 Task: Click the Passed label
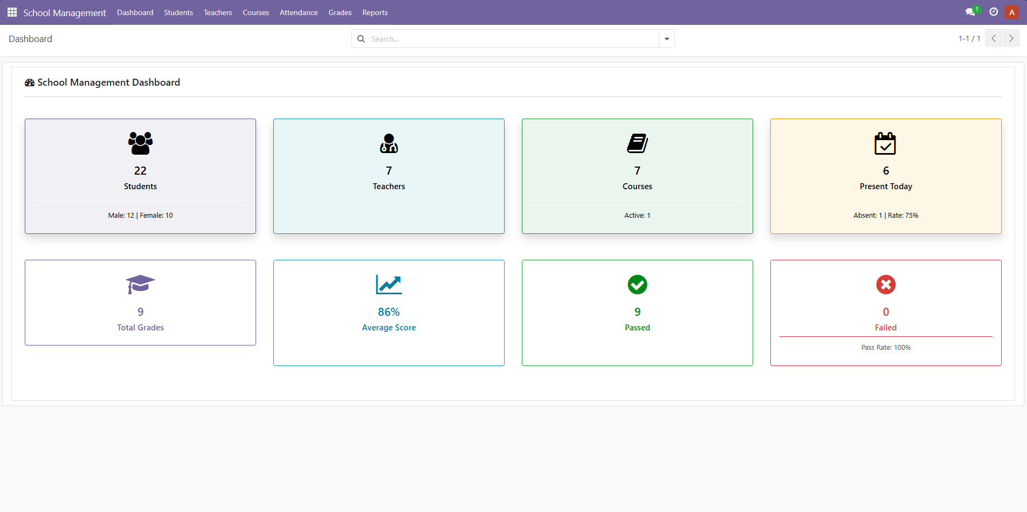(637, 327)
